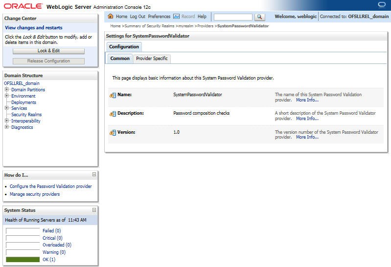Viewport: 391px width, 267px height.
Task: Open OFSLLREL_domain tree root link
Action: tap(22, 83)
